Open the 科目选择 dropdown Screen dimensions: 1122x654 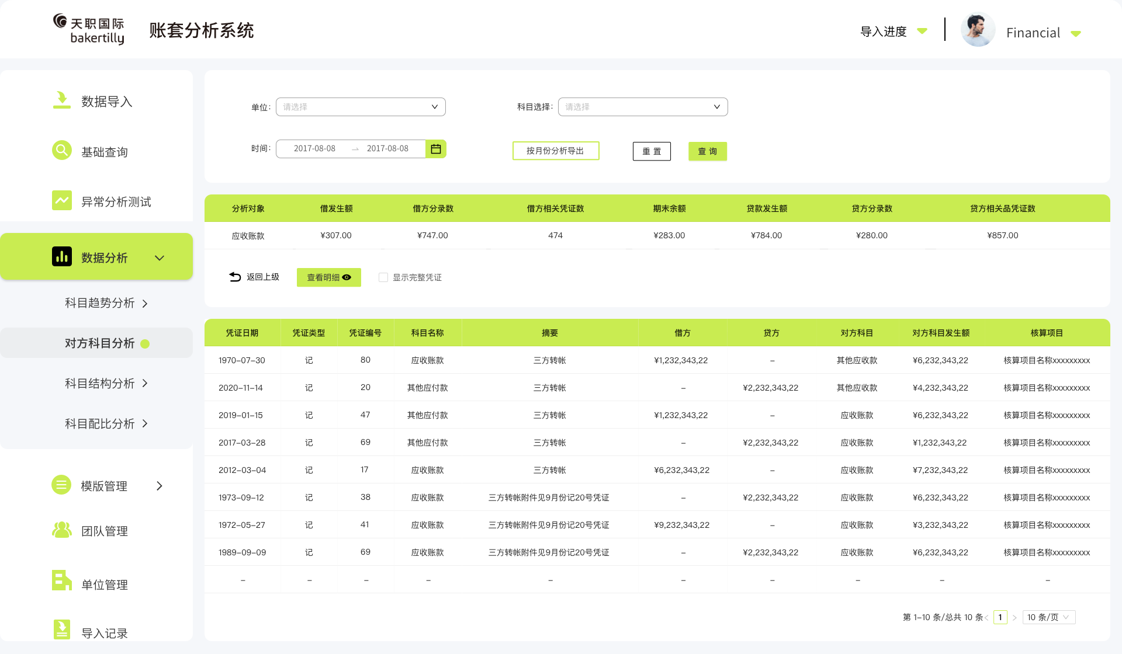[643, 107]
